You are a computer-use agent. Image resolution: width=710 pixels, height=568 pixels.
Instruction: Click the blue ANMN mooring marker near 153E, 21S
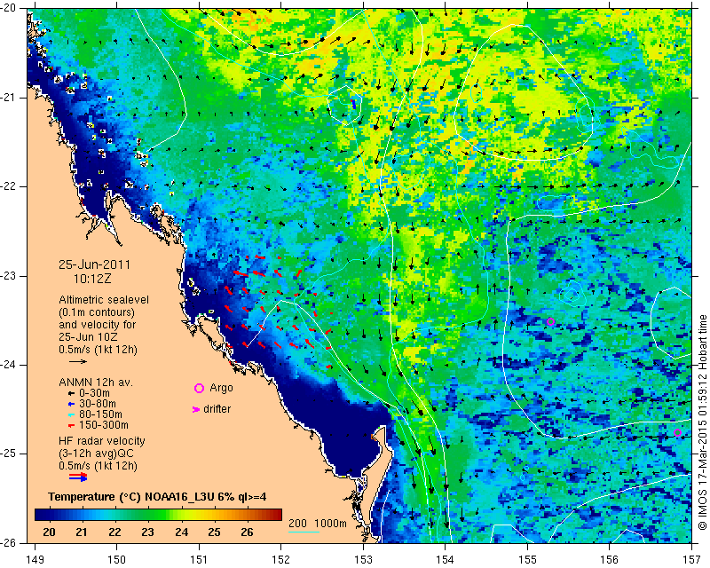[x=353, y=104]
